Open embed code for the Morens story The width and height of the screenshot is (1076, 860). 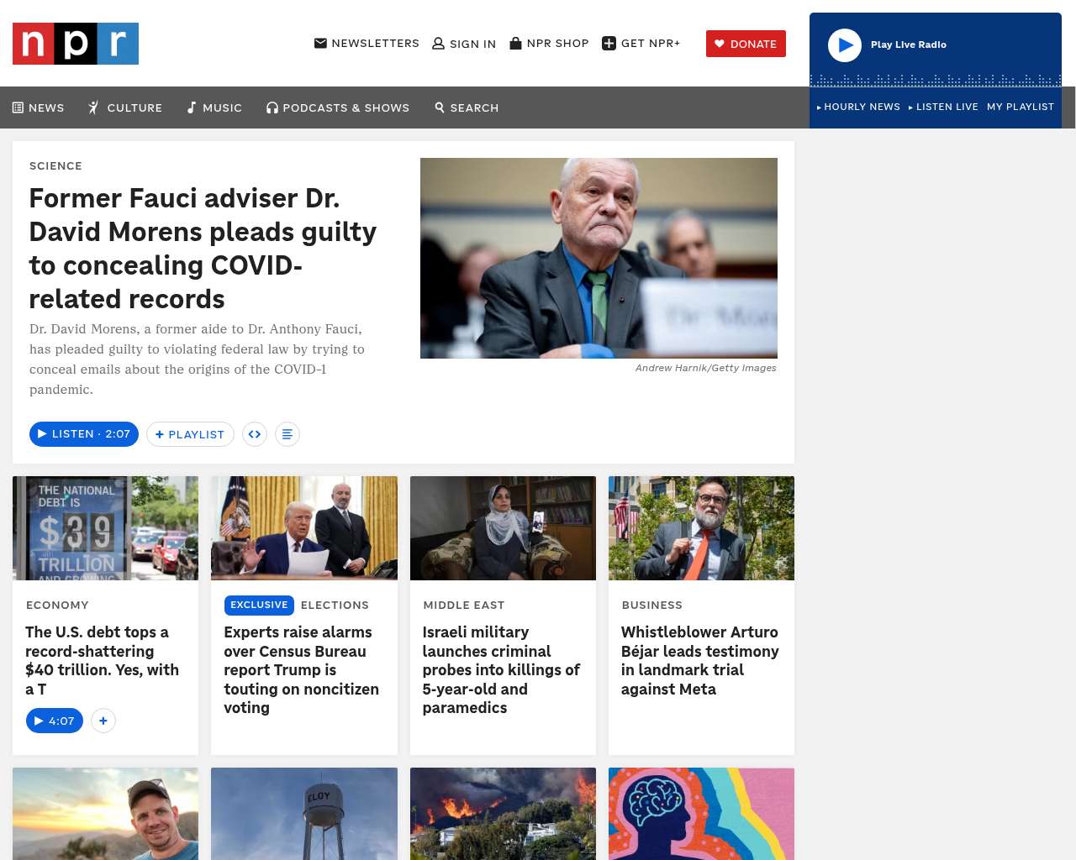pyautogui.click(x=255, y=434)
